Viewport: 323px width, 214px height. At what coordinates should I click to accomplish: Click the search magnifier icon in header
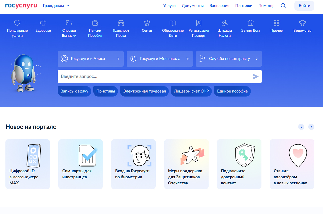[x=283, y=6]
